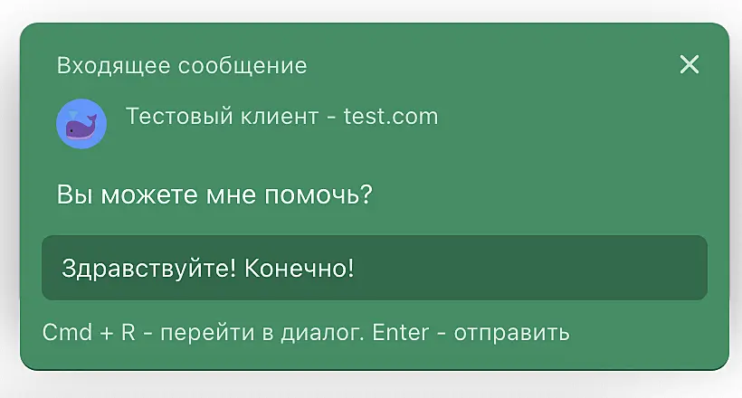Click the "Cmd" shortcut label

pos(66,333)
